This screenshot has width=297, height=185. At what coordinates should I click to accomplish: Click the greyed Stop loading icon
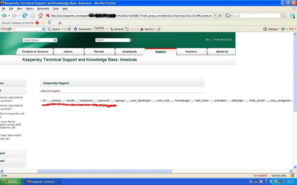(32, 16)
